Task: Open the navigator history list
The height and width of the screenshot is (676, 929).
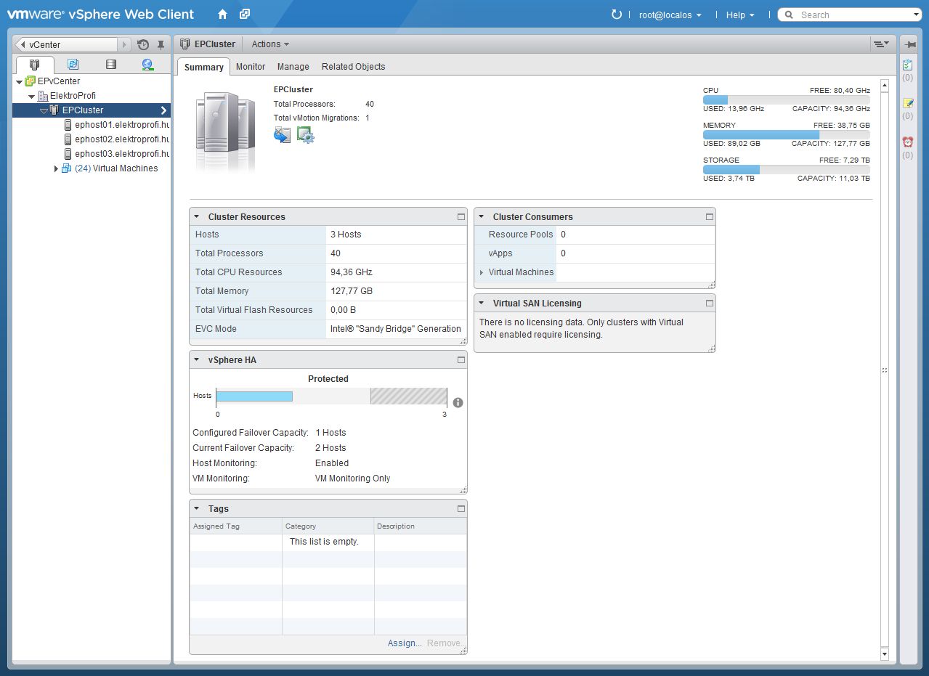Action: (x=143, y=45)
